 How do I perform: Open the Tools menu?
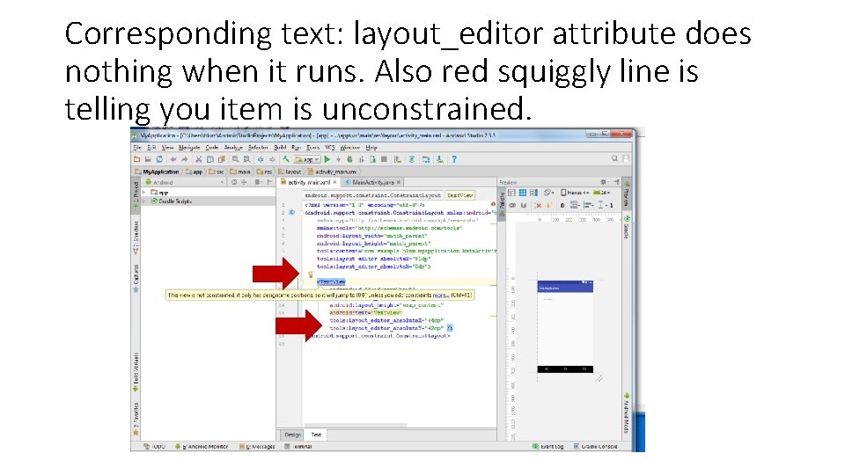[312, 148]
